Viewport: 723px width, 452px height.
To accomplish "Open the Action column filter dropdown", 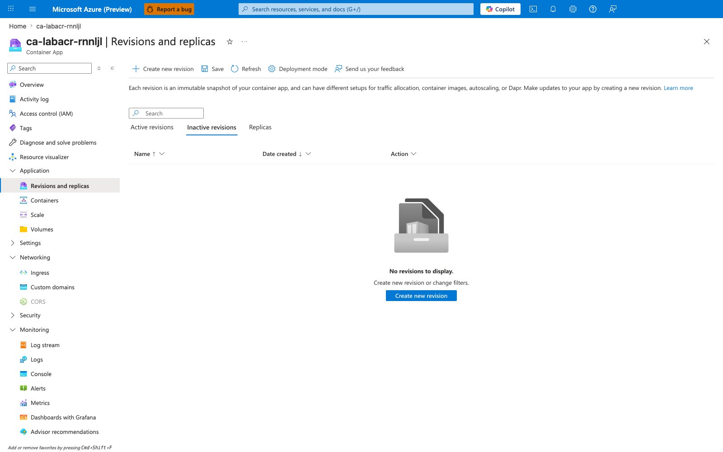I will pos(413,154).
